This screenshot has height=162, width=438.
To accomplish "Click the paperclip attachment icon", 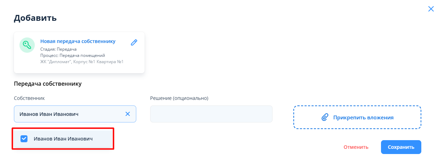I will tap(325, 117).
